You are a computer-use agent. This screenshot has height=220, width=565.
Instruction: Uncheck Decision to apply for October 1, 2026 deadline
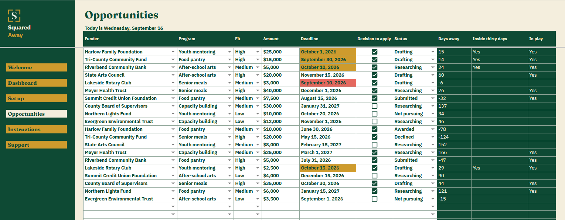pos(374,52)
